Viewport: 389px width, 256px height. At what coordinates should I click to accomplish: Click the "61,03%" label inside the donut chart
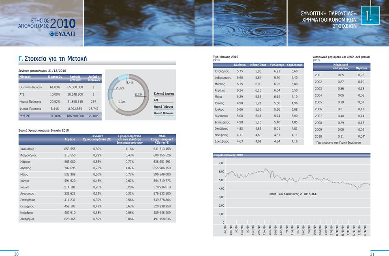click(139, 95)
